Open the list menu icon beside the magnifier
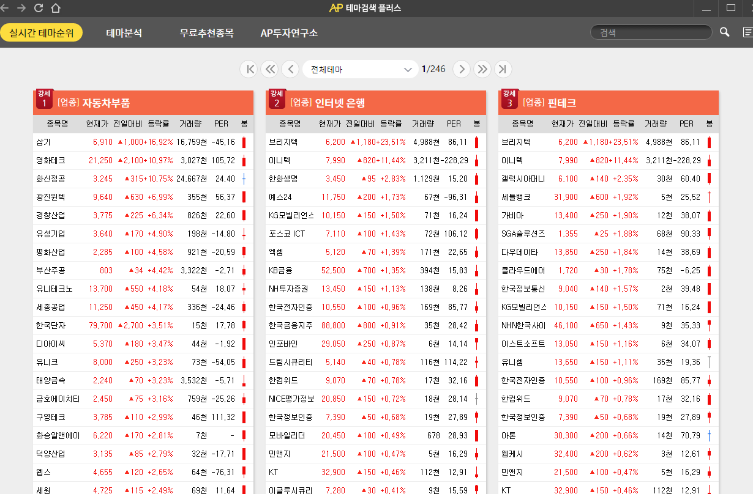The image size is (753, 494). (x=747, y=32)
